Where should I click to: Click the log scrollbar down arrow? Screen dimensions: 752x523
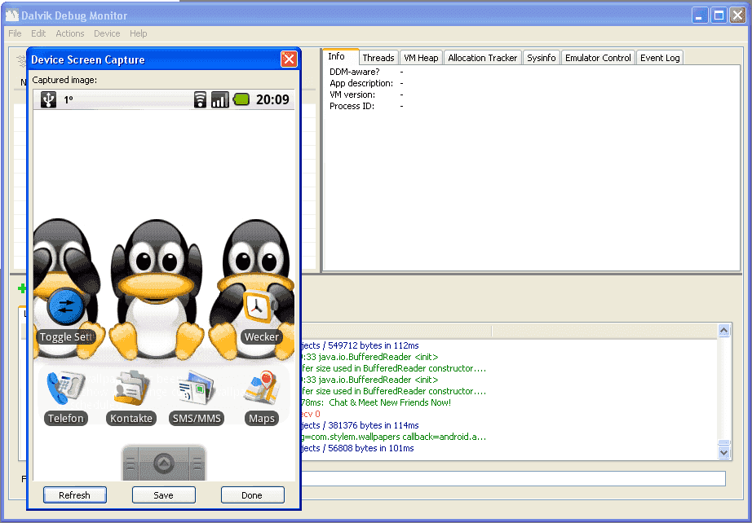coord(723,452)
